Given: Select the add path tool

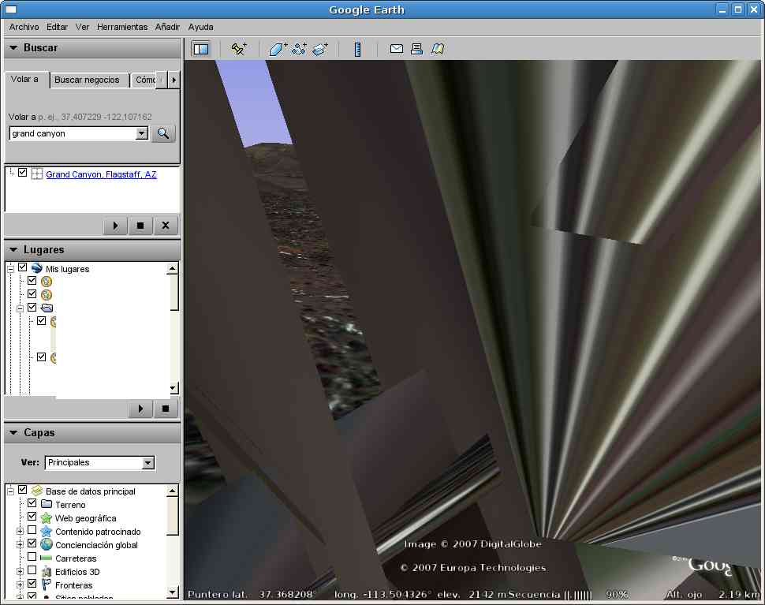Looking at the screenshot, I should pos(299,49).
